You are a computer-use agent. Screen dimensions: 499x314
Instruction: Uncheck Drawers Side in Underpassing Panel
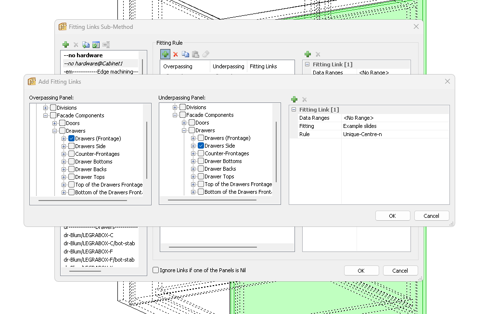tap(201, 146)
